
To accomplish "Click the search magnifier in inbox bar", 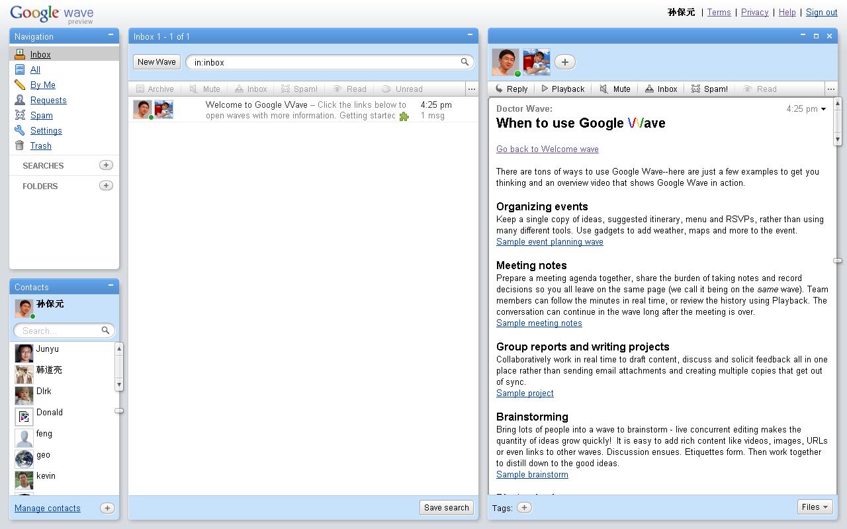I will [465, 62].
